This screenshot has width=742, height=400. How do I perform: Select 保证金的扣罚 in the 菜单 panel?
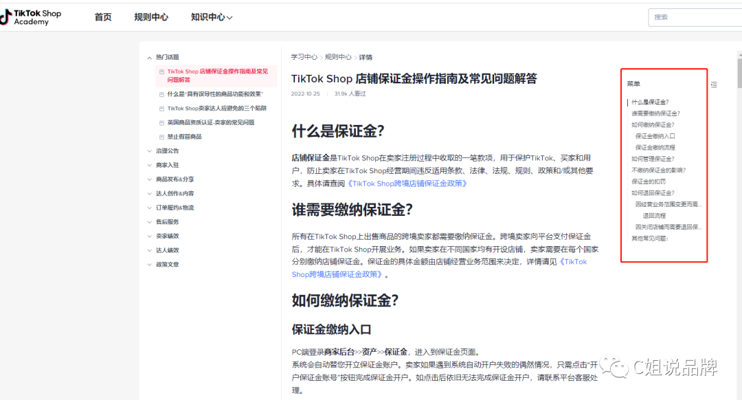[x=651, y=182]
